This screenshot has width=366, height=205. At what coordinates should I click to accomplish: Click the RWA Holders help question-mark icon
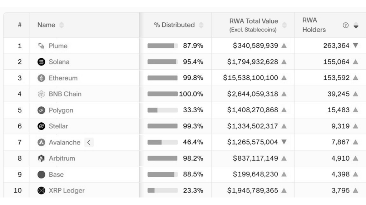tap(346, 25)
